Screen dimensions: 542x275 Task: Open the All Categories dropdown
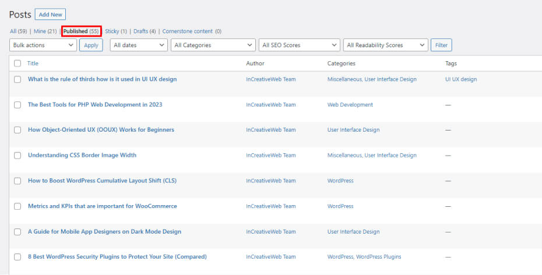click(213, 45)
